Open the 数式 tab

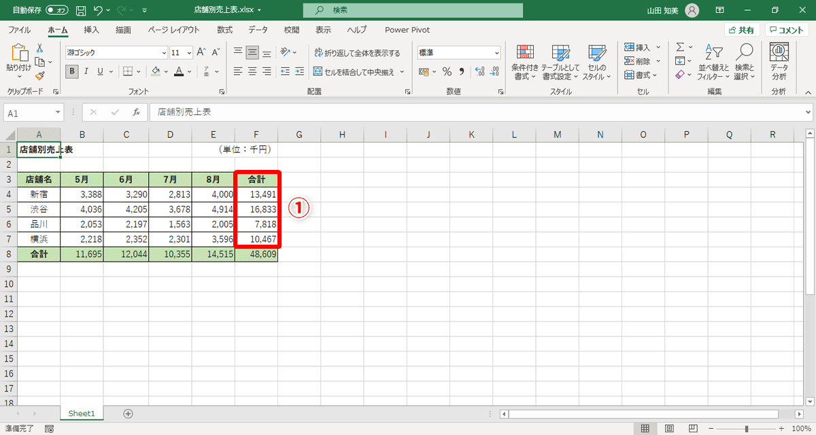click(224, 30)
